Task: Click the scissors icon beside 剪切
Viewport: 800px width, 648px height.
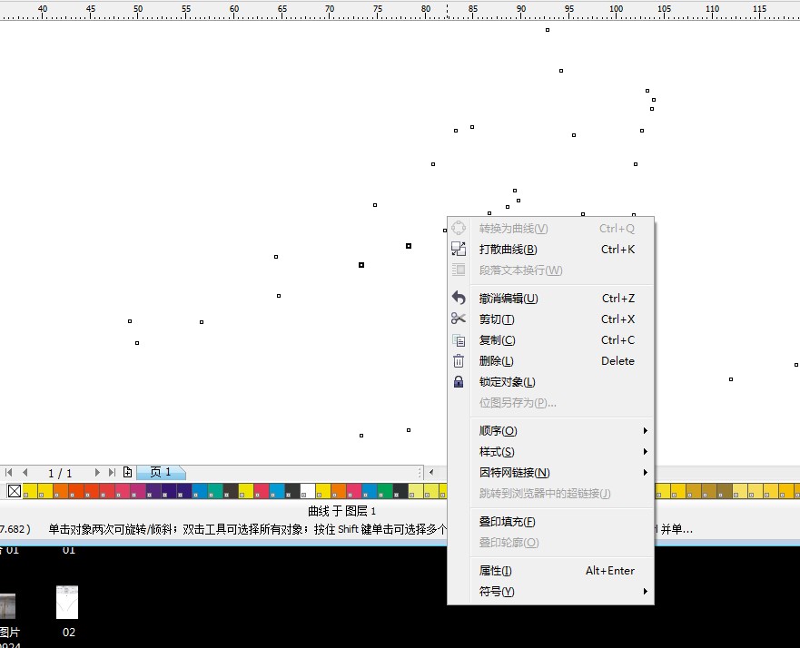Action: pyautogui.click(x=459, y=319)
